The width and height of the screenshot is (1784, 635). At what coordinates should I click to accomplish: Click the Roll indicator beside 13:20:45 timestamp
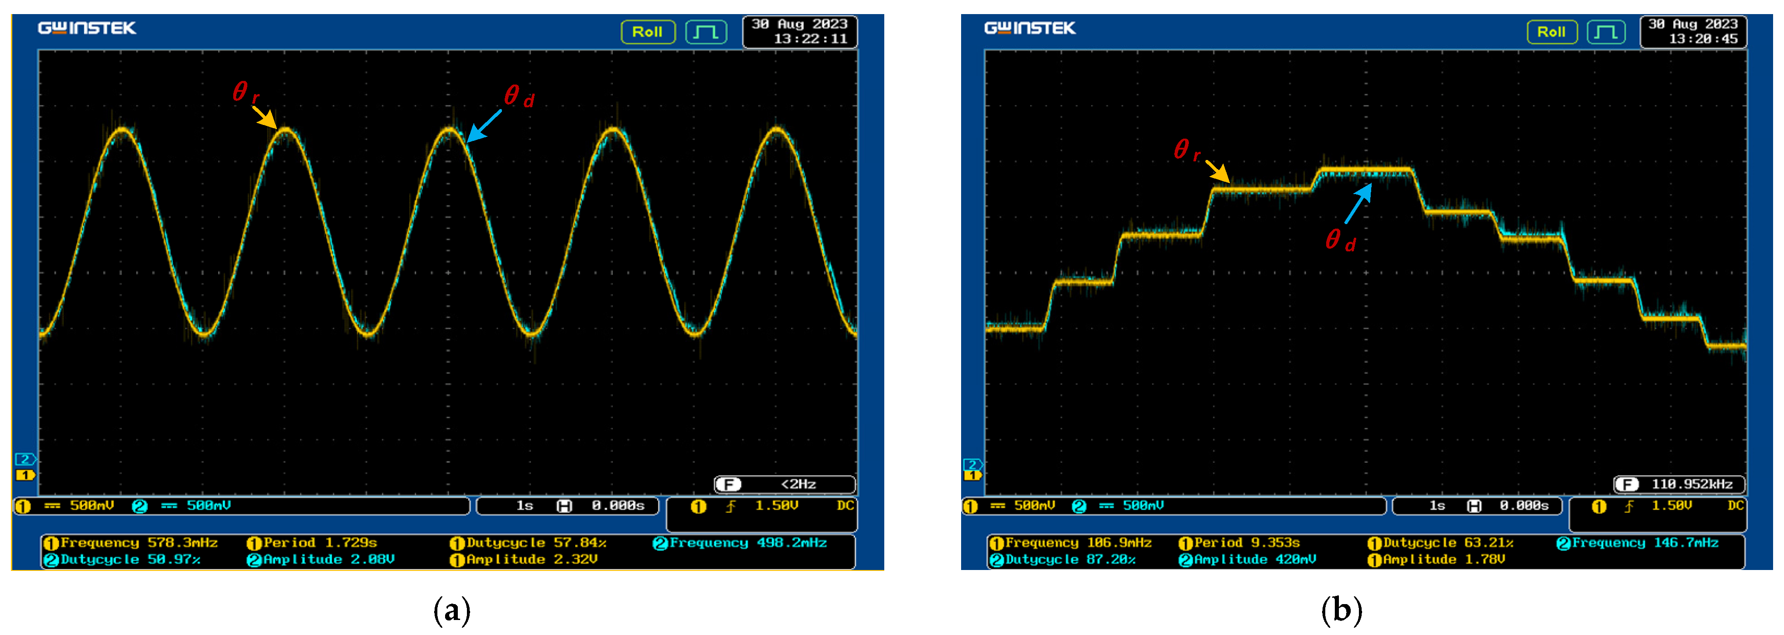pos(1551,32)
